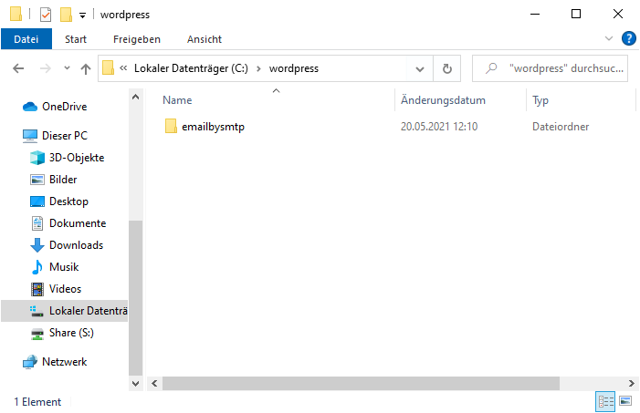Expand the ribbon with the chevron
The width and height of the screenshot is (640, 413).
(x=609, y=38)
